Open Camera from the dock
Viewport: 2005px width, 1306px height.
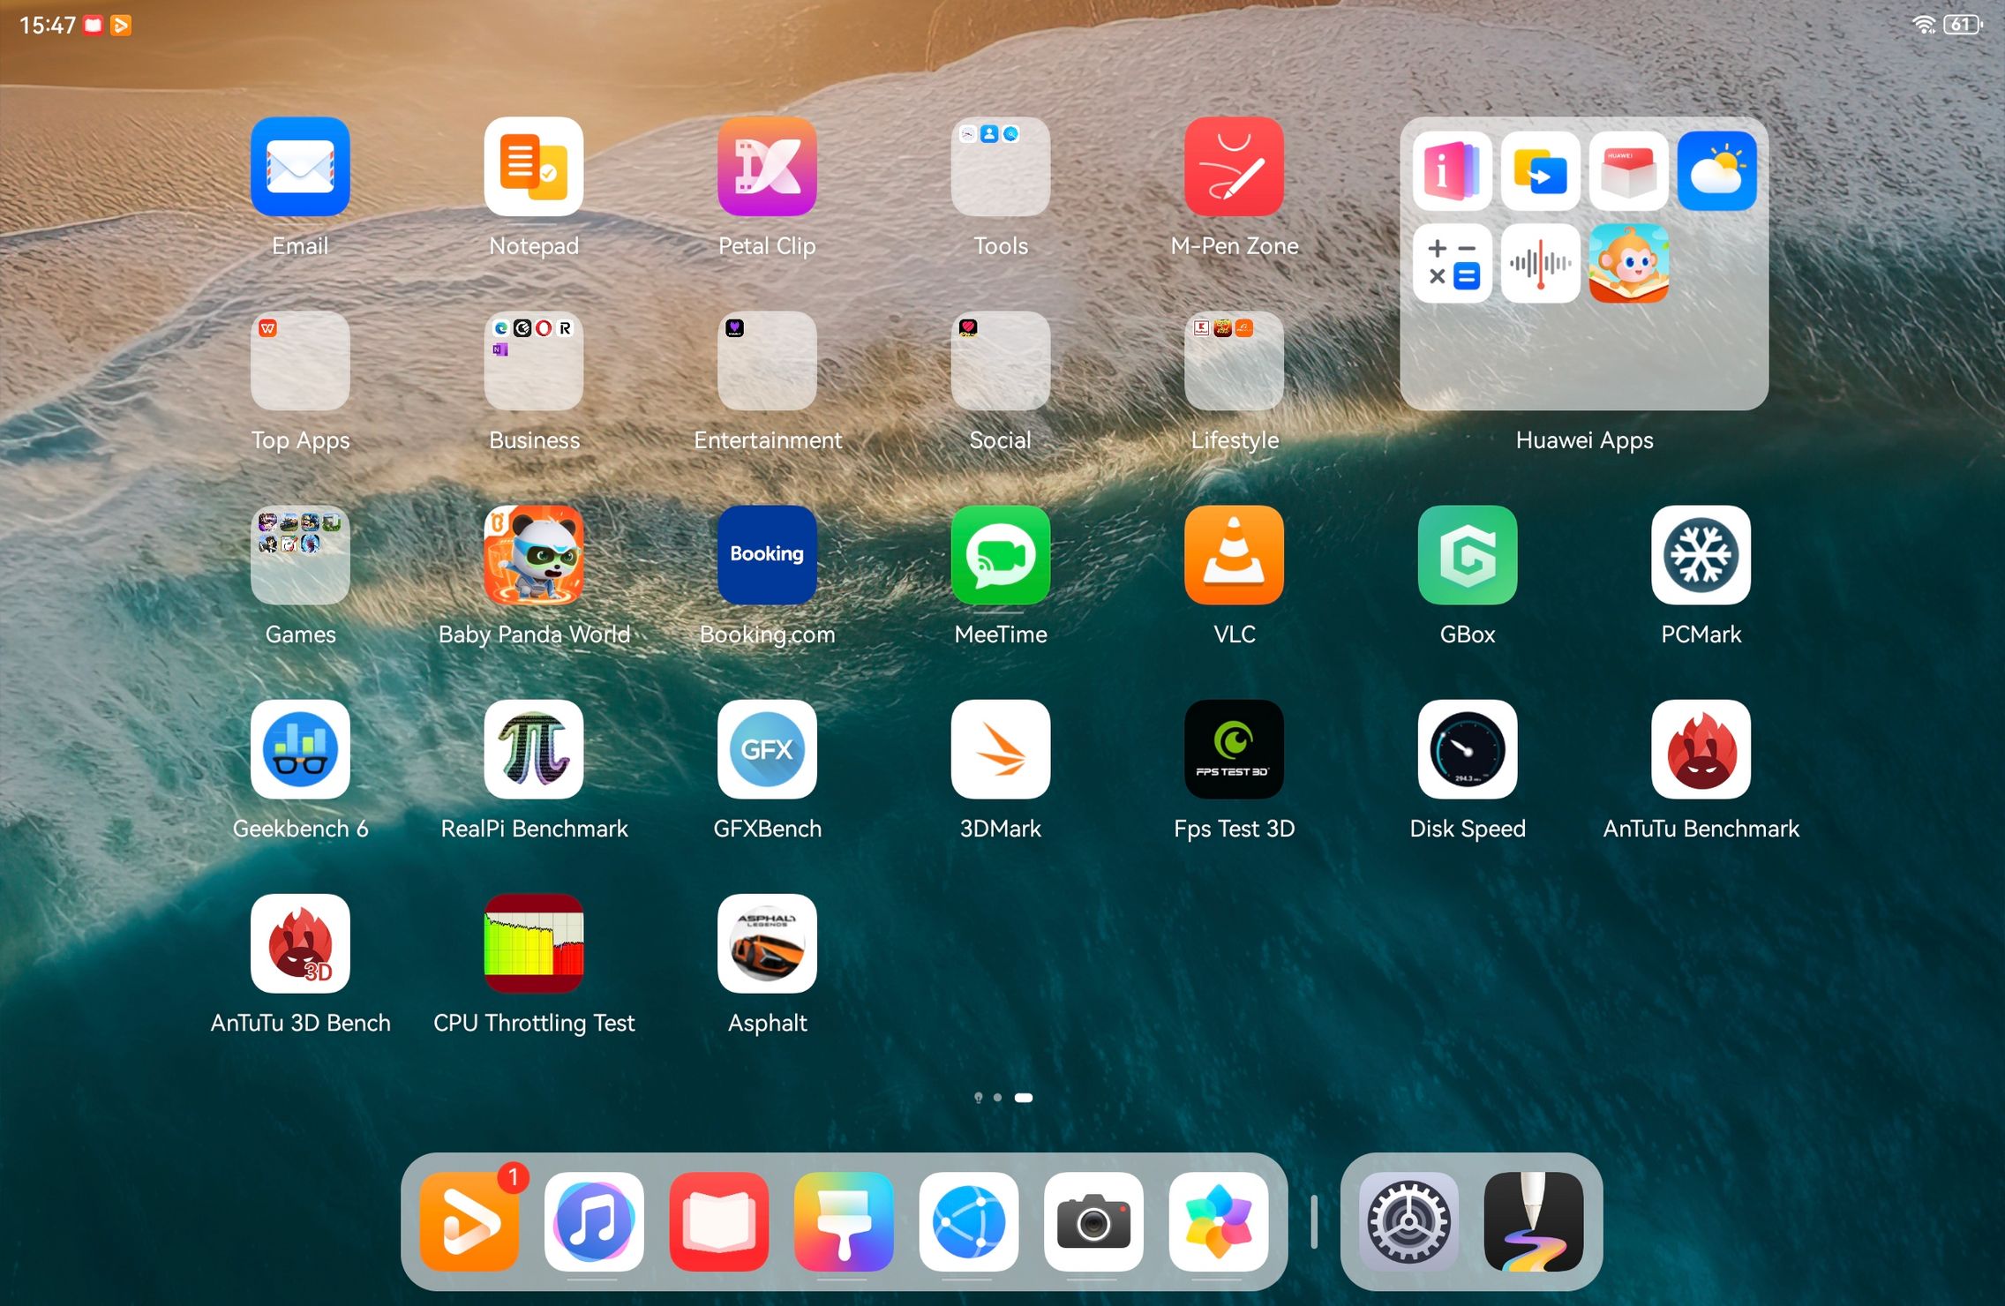click(x=1093, y=1222)
